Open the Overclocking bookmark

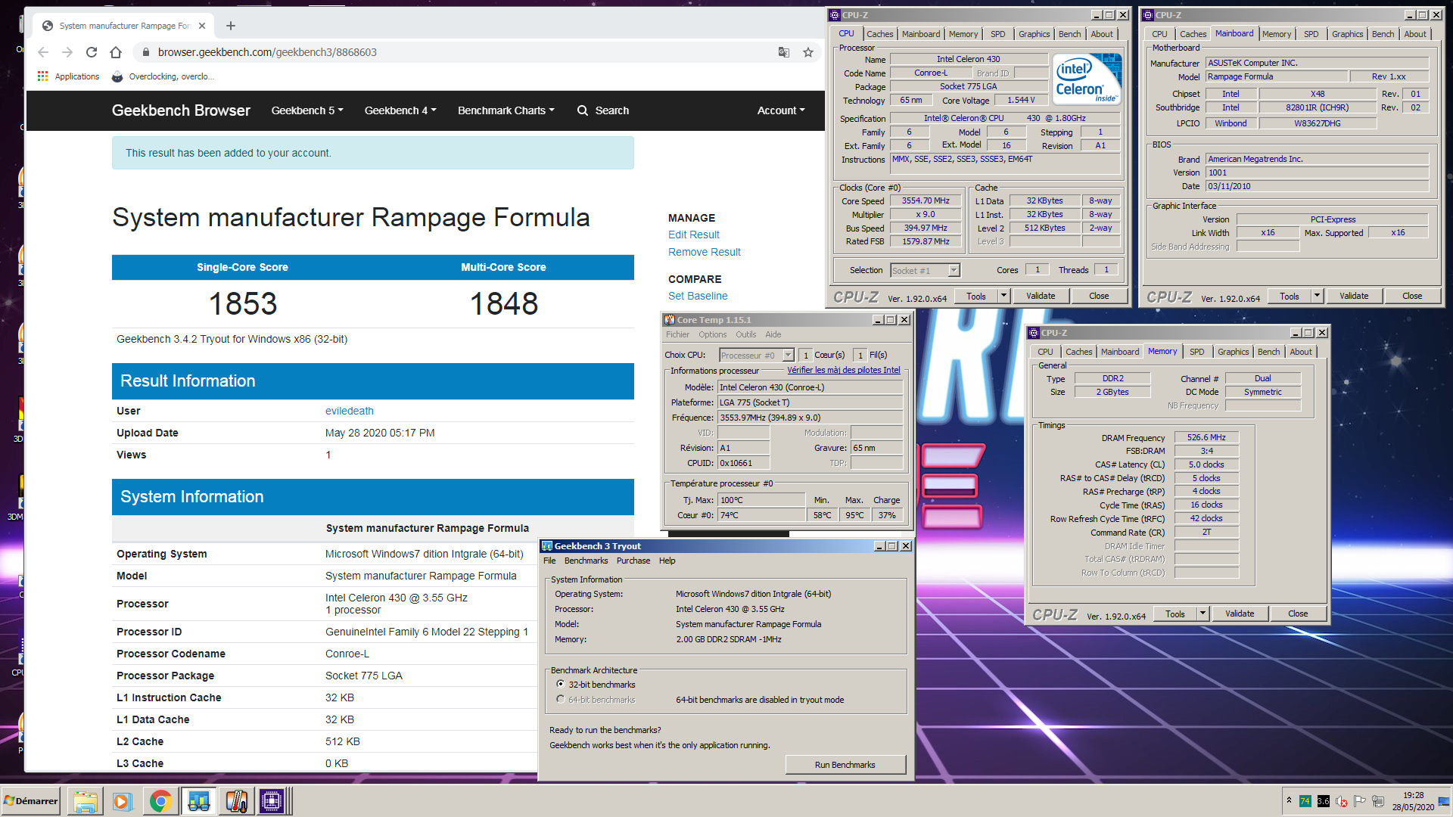pos(163,76)
